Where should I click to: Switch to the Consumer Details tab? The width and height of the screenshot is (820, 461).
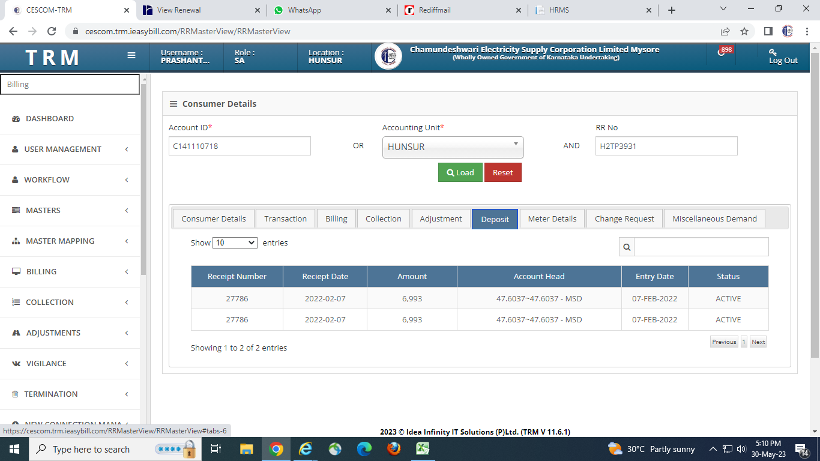pos(214,218)
